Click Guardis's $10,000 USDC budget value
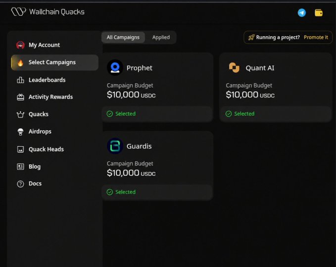Screen dimensions: 336x267 point(131,173)
